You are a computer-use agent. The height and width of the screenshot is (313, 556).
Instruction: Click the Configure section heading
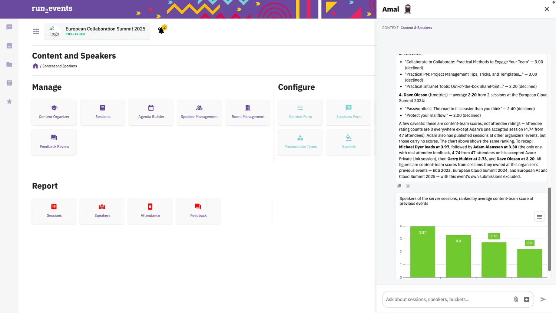click(296, 87)
